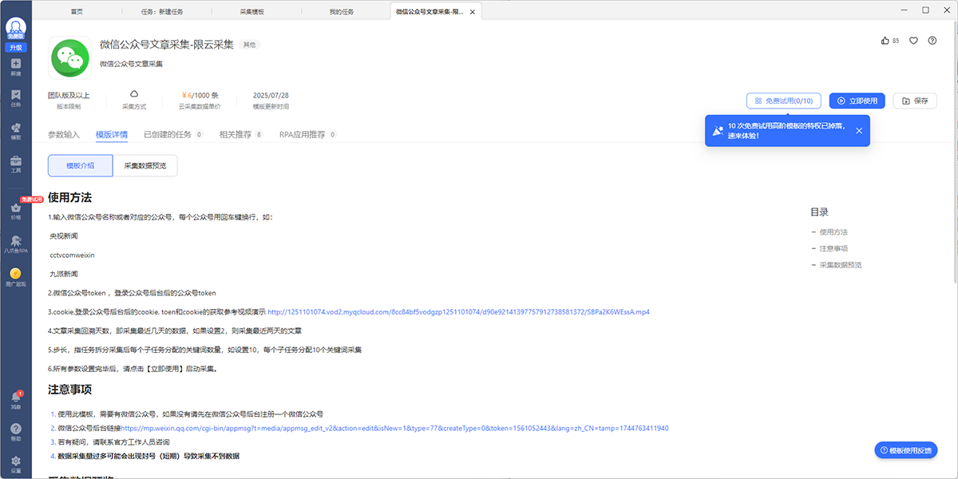Favorite the template with the heart icon

pos(914,41)
